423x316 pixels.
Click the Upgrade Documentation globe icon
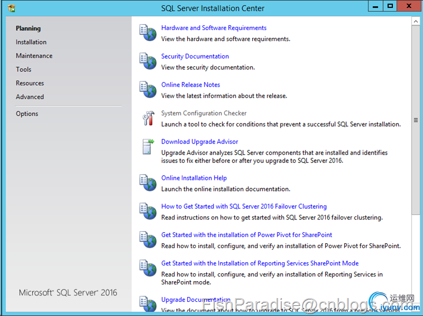[148, 304]
